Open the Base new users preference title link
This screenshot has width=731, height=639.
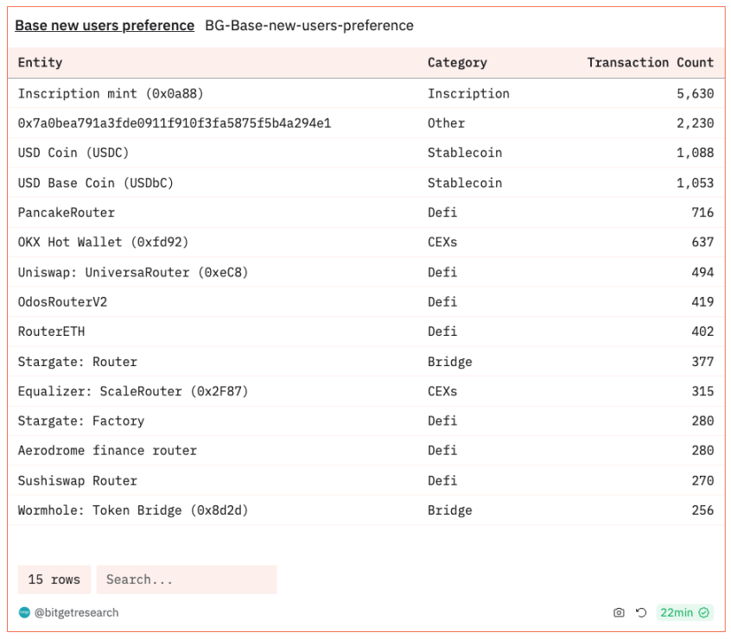coord(105,26)
